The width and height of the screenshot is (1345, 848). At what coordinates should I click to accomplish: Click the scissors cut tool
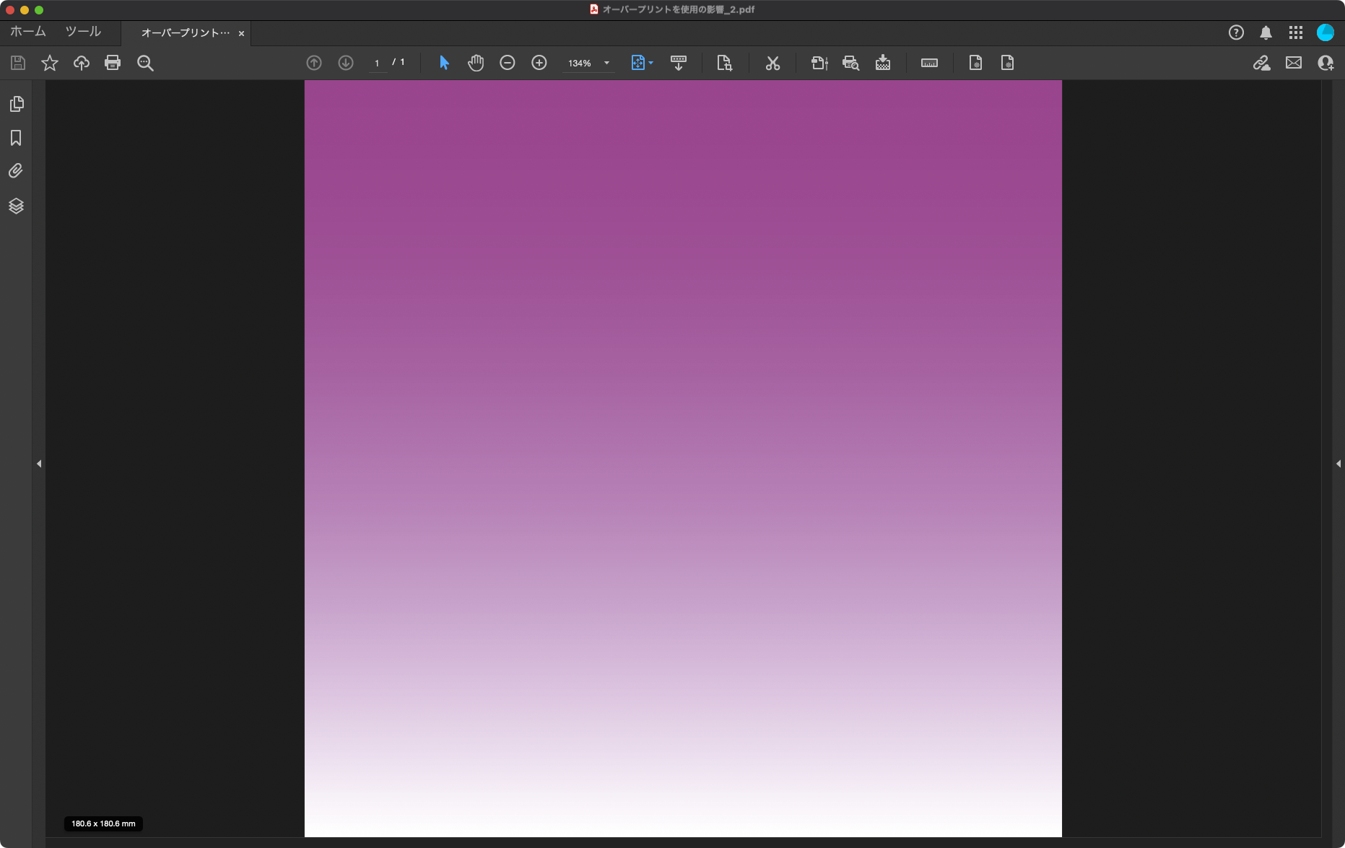coord(772,63)
